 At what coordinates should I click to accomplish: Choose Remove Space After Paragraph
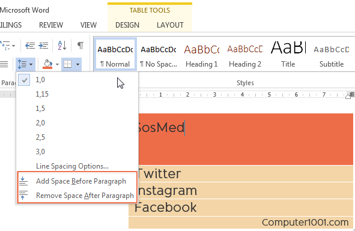tap(77, 196)
